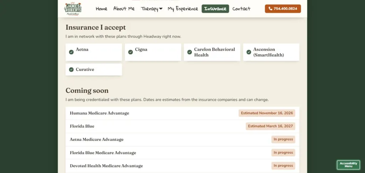Viewport: 365px width, 173px height.
Task: Click the phone icon in call button
Action: coord(270,9)
